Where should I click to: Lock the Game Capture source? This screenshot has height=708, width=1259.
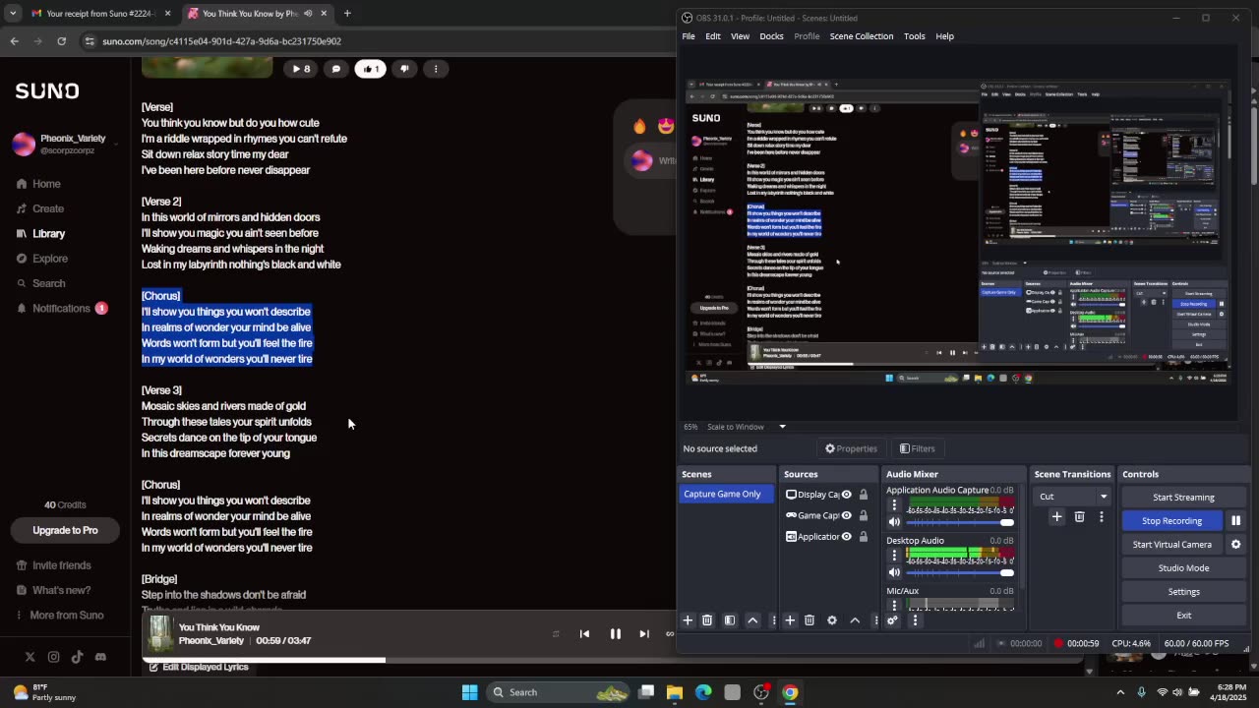864,515
